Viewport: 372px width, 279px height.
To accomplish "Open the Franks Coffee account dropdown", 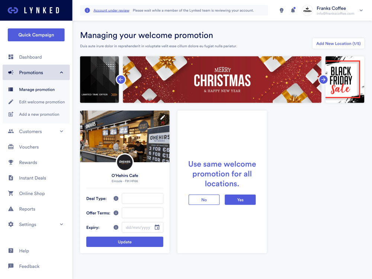I will (361, 10).
